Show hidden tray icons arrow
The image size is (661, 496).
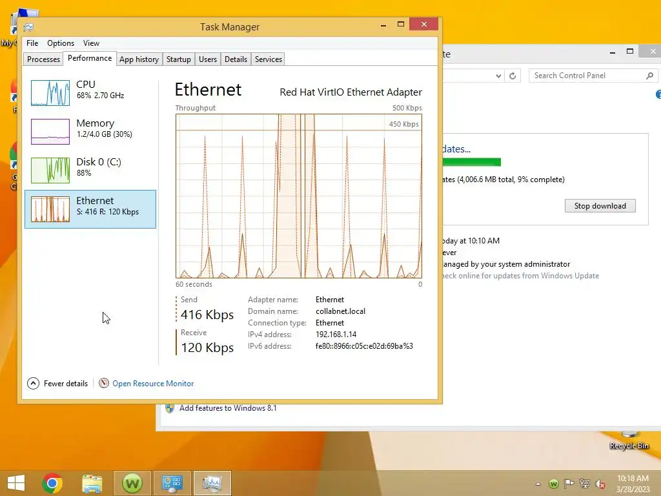pyautogui.click(x=538, y=483)
